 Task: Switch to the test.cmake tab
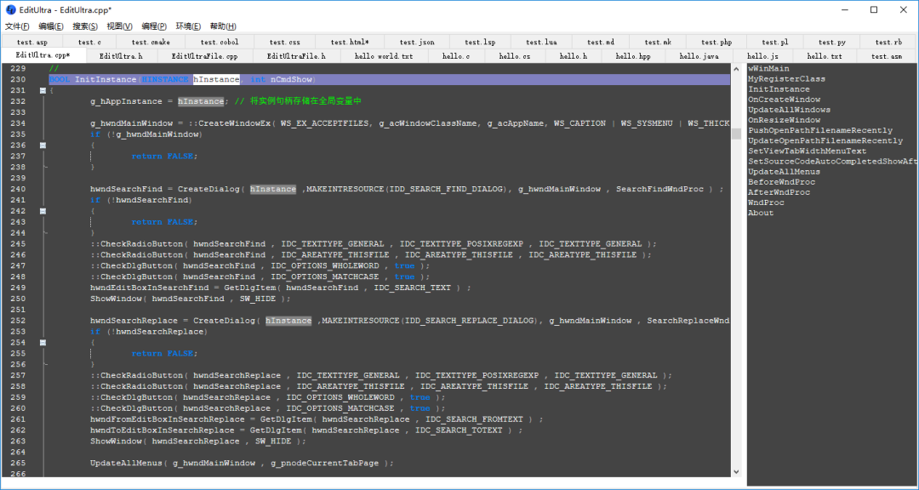[151, 43]
